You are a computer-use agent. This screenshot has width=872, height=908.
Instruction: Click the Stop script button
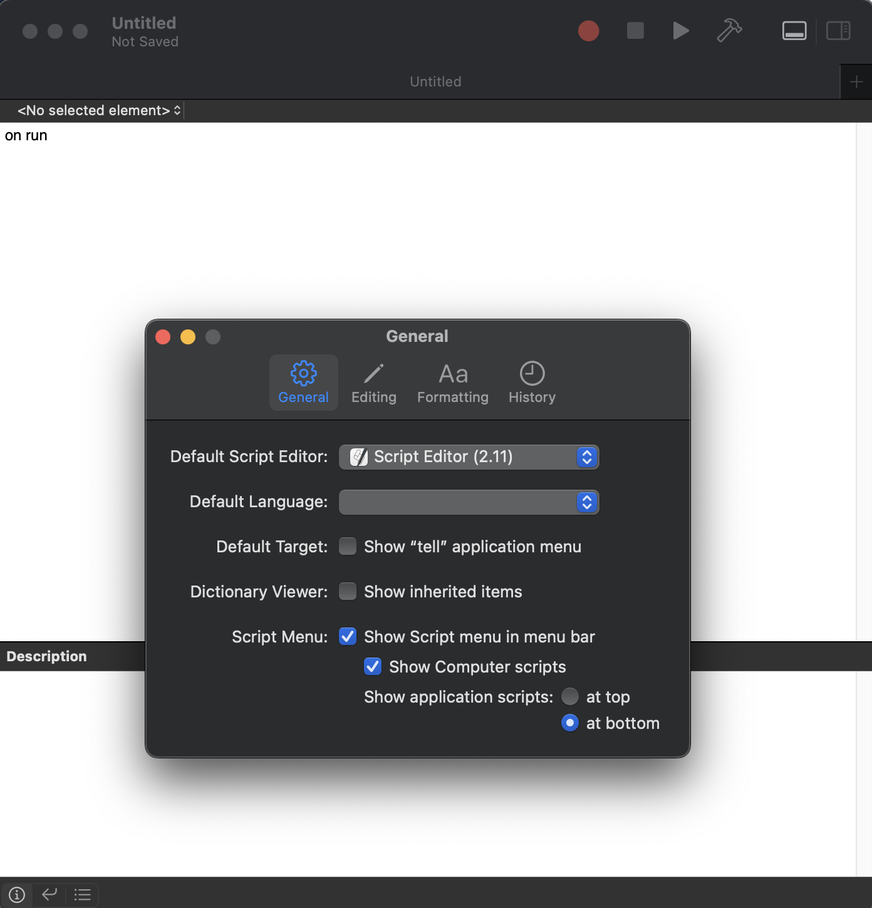[x=635, y=31]
